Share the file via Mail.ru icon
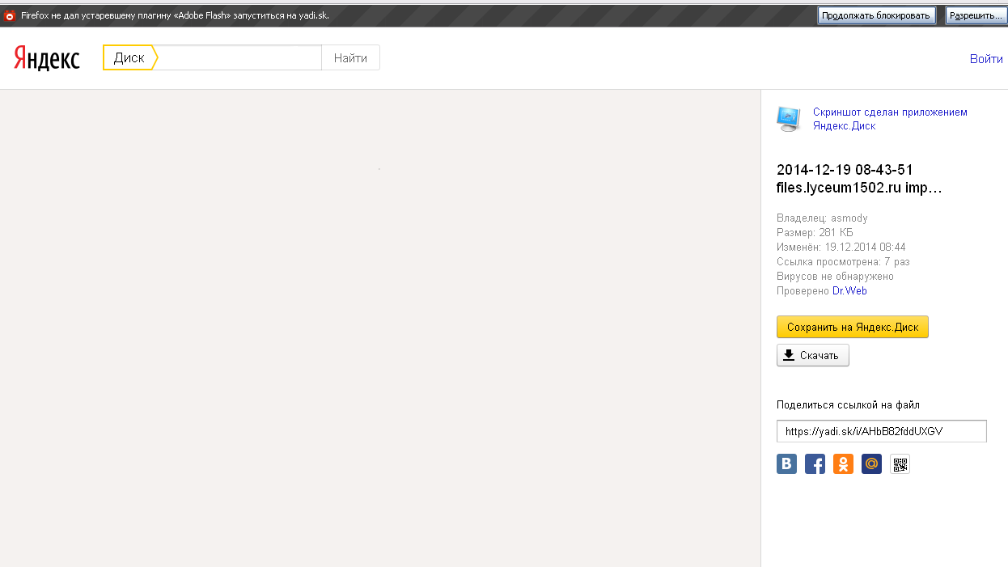Image resolution: width=1008 pixels, height=567 pixels. pyautogui.click(x=871, y=463)
